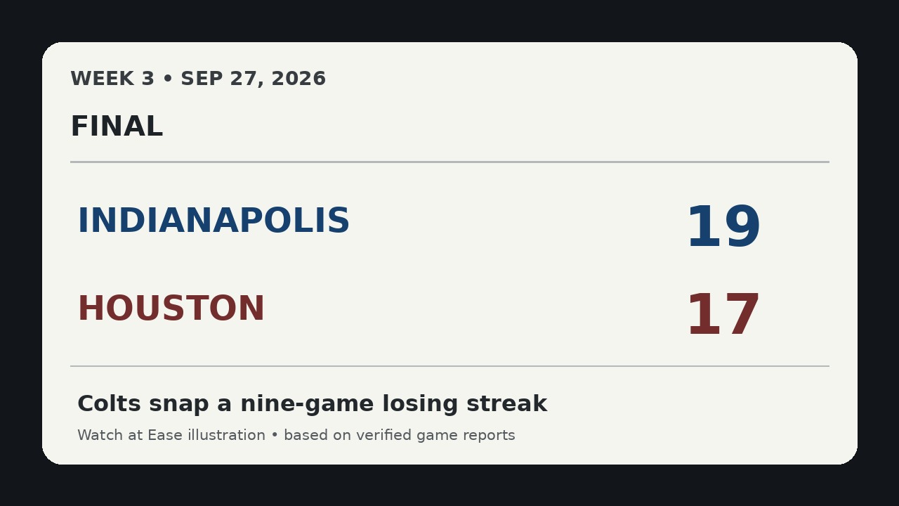
Task: Click Indianapolis score of 19
Action: tap(723, 228)
